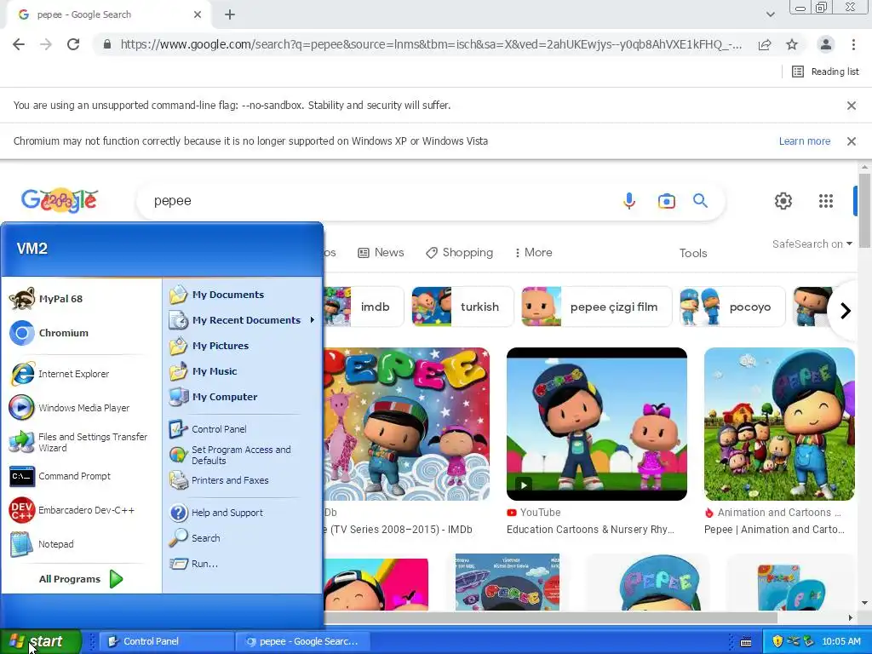Expand All Programs list

pyautogui.click(x=80, y=579)
